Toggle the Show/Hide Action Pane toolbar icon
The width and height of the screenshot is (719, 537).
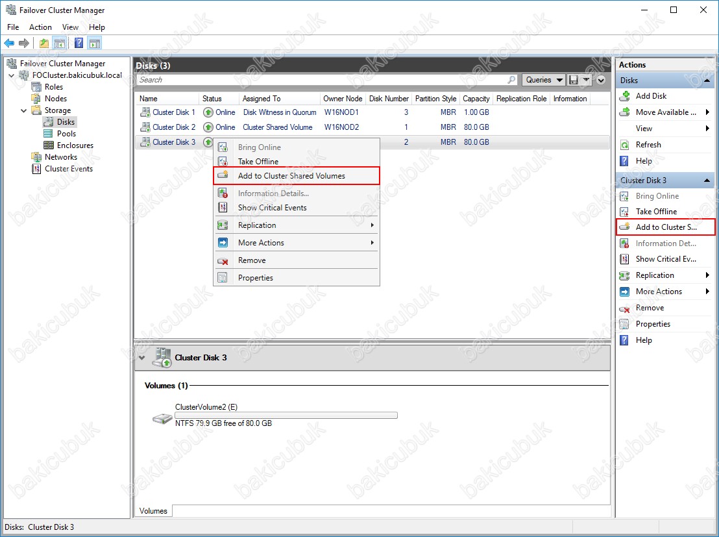(95, 43)
